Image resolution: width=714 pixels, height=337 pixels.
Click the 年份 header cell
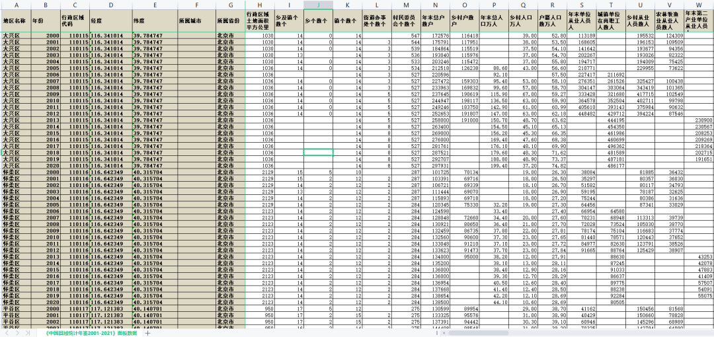click(x=46, y=20)
